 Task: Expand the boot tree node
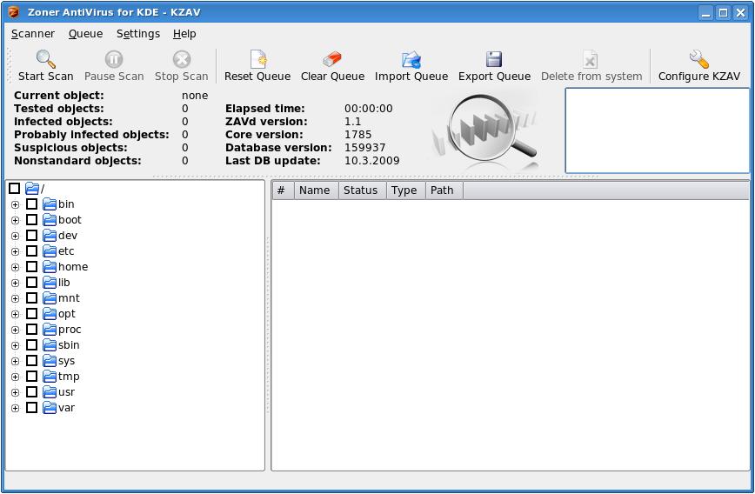(16, 221)
